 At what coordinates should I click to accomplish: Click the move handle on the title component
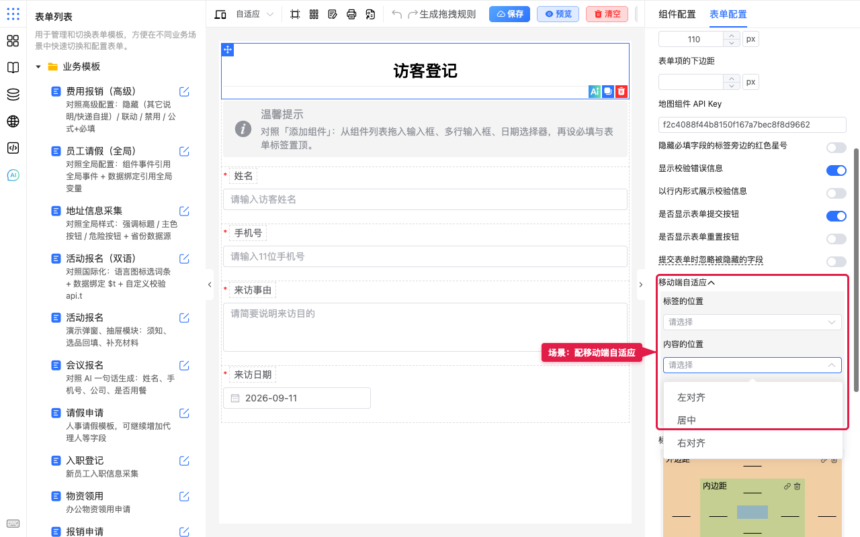pyautogui.click(x=228, y=50)
